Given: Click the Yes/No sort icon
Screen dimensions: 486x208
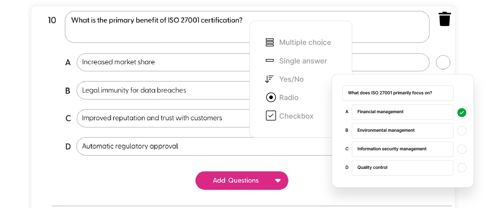Looking at the screenshot, I should pos(269,79).
